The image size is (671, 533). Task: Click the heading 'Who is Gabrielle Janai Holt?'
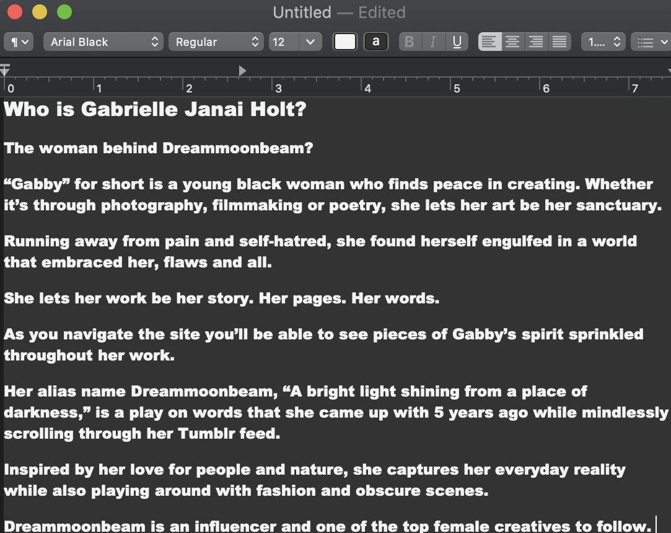point(155,110)
